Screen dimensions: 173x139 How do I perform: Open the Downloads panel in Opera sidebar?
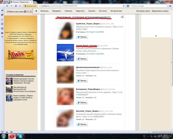click(x=2, y=24)
